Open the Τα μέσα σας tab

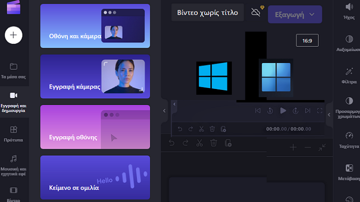tap(13, 71)
